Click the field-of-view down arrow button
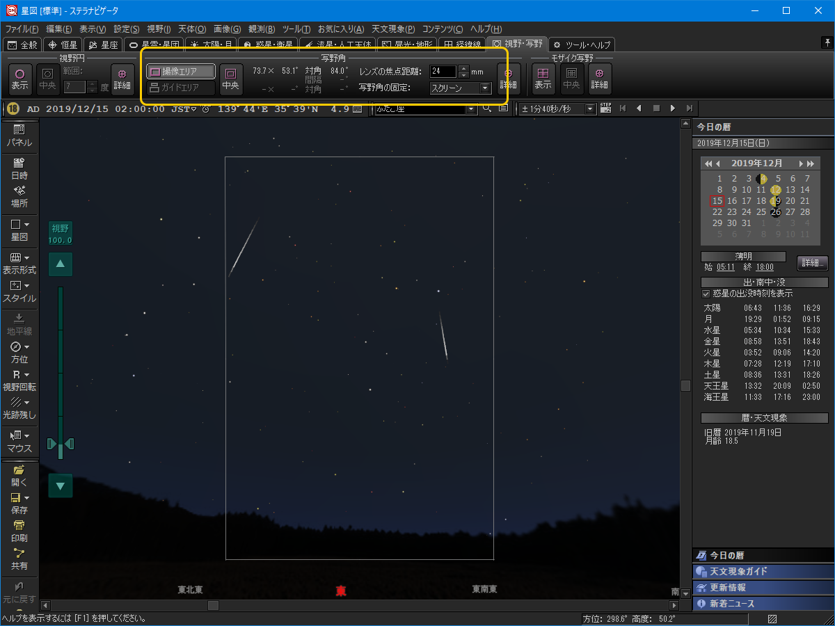This screenshot has width=835, height=626. coord(61,485)
